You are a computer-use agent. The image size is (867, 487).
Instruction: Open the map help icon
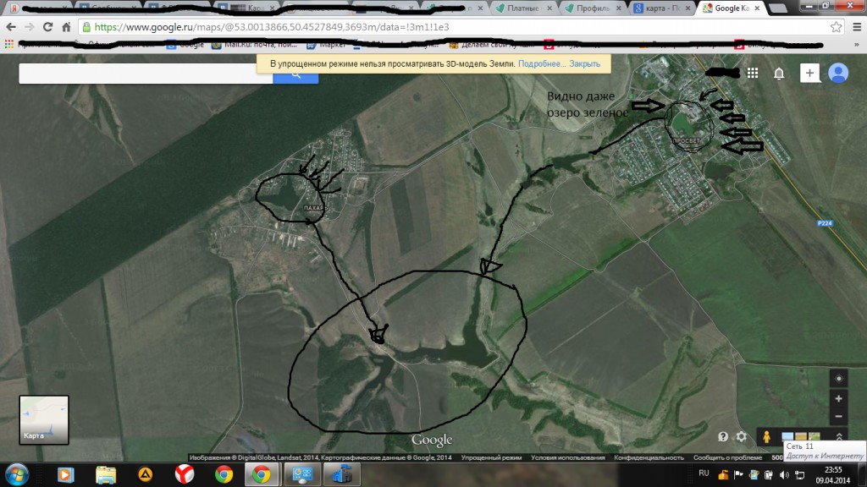click(x=723, y=437)
